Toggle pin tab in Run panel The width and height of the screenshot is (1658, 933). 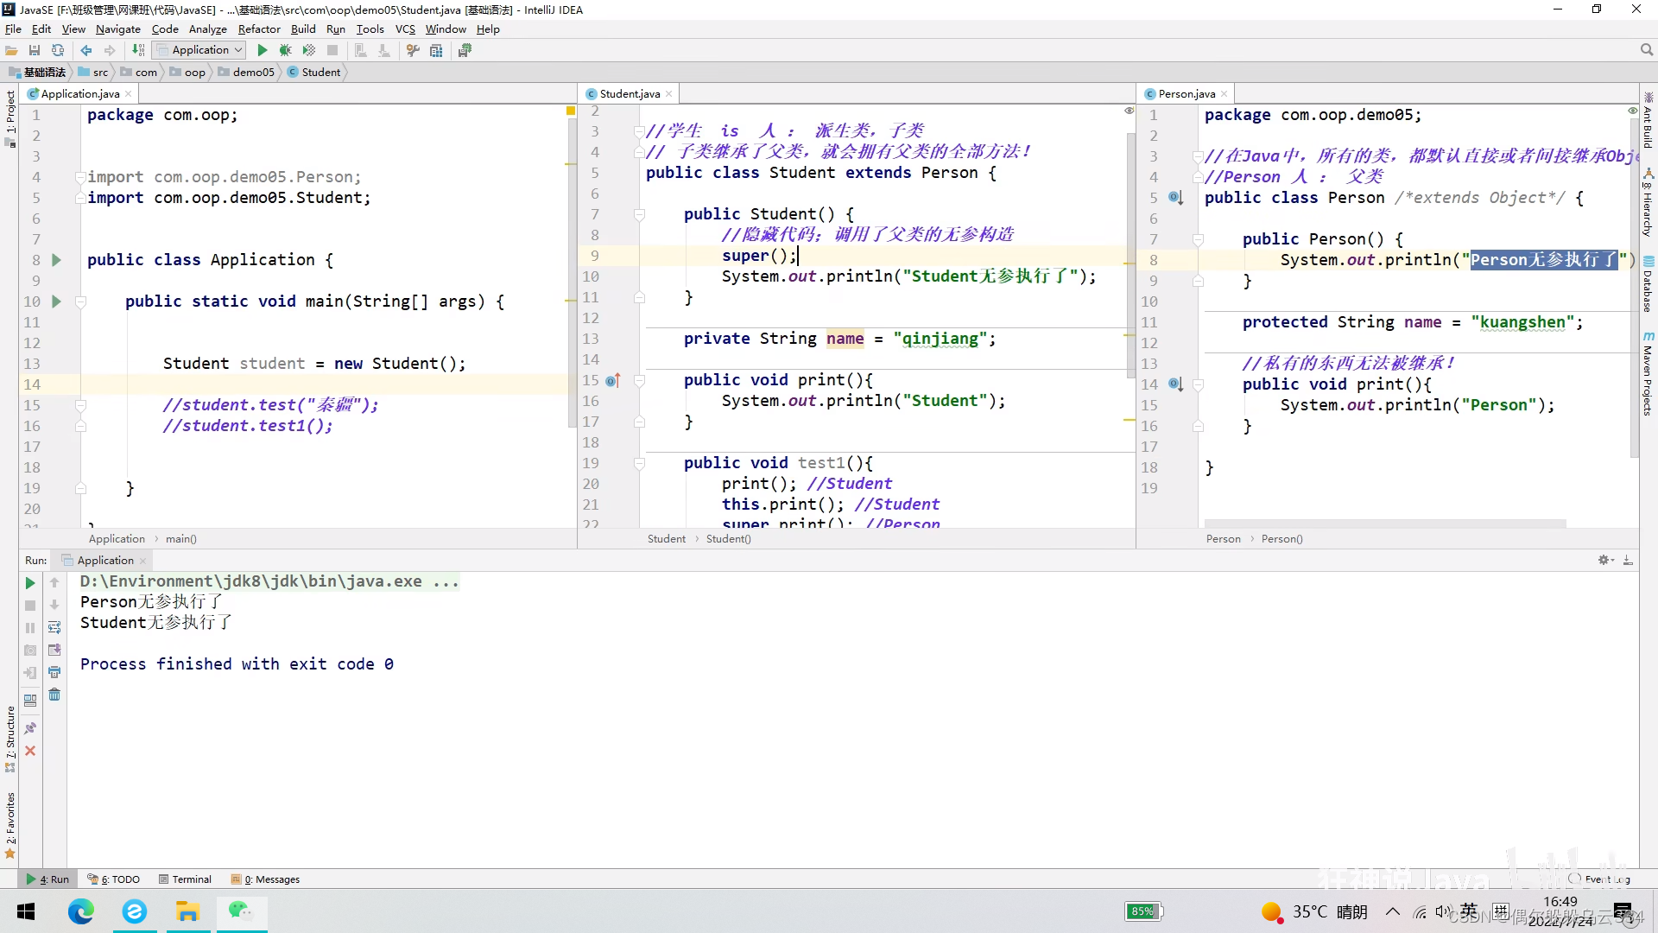(x=30, y=728)
